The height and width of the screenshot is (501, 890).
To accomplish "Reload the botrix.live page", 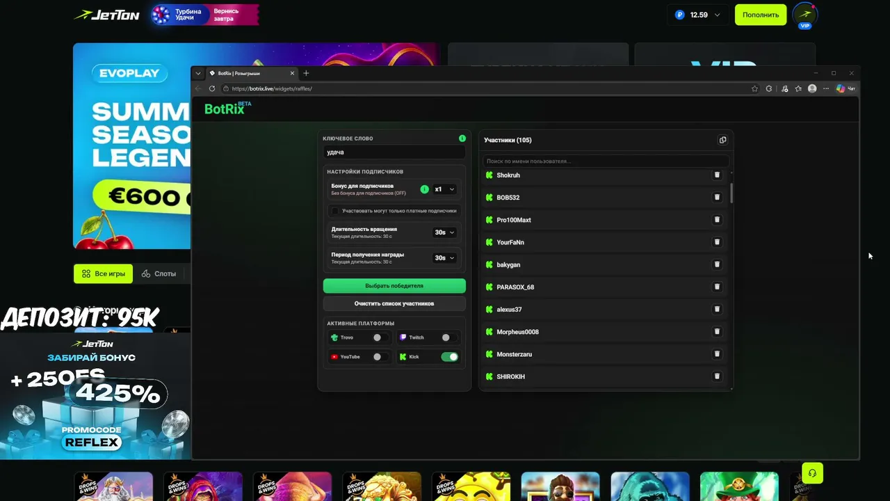I will [212, 88].
